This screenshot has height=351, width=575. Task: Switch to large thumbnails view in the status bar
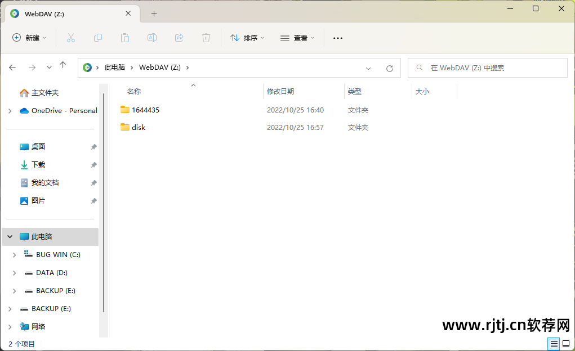coord(566,344)
